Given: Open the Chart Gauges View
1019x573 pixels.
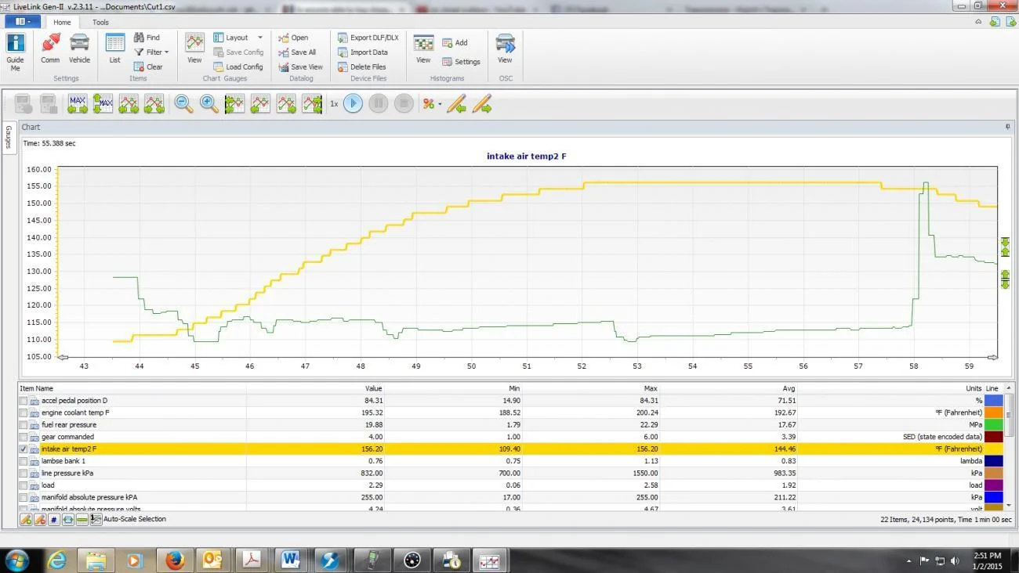Looking at the screenshot, I should 194,49.
